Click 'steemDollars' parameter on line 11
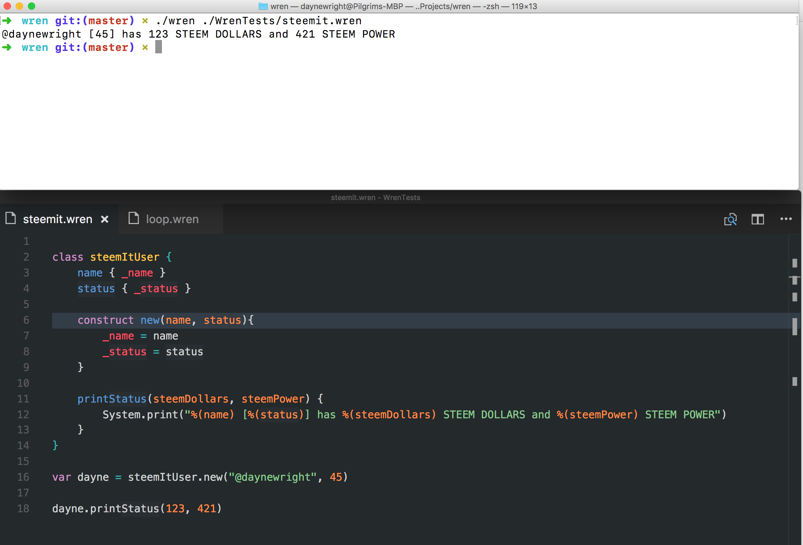The image size is (803, 545). pos(191,399)
